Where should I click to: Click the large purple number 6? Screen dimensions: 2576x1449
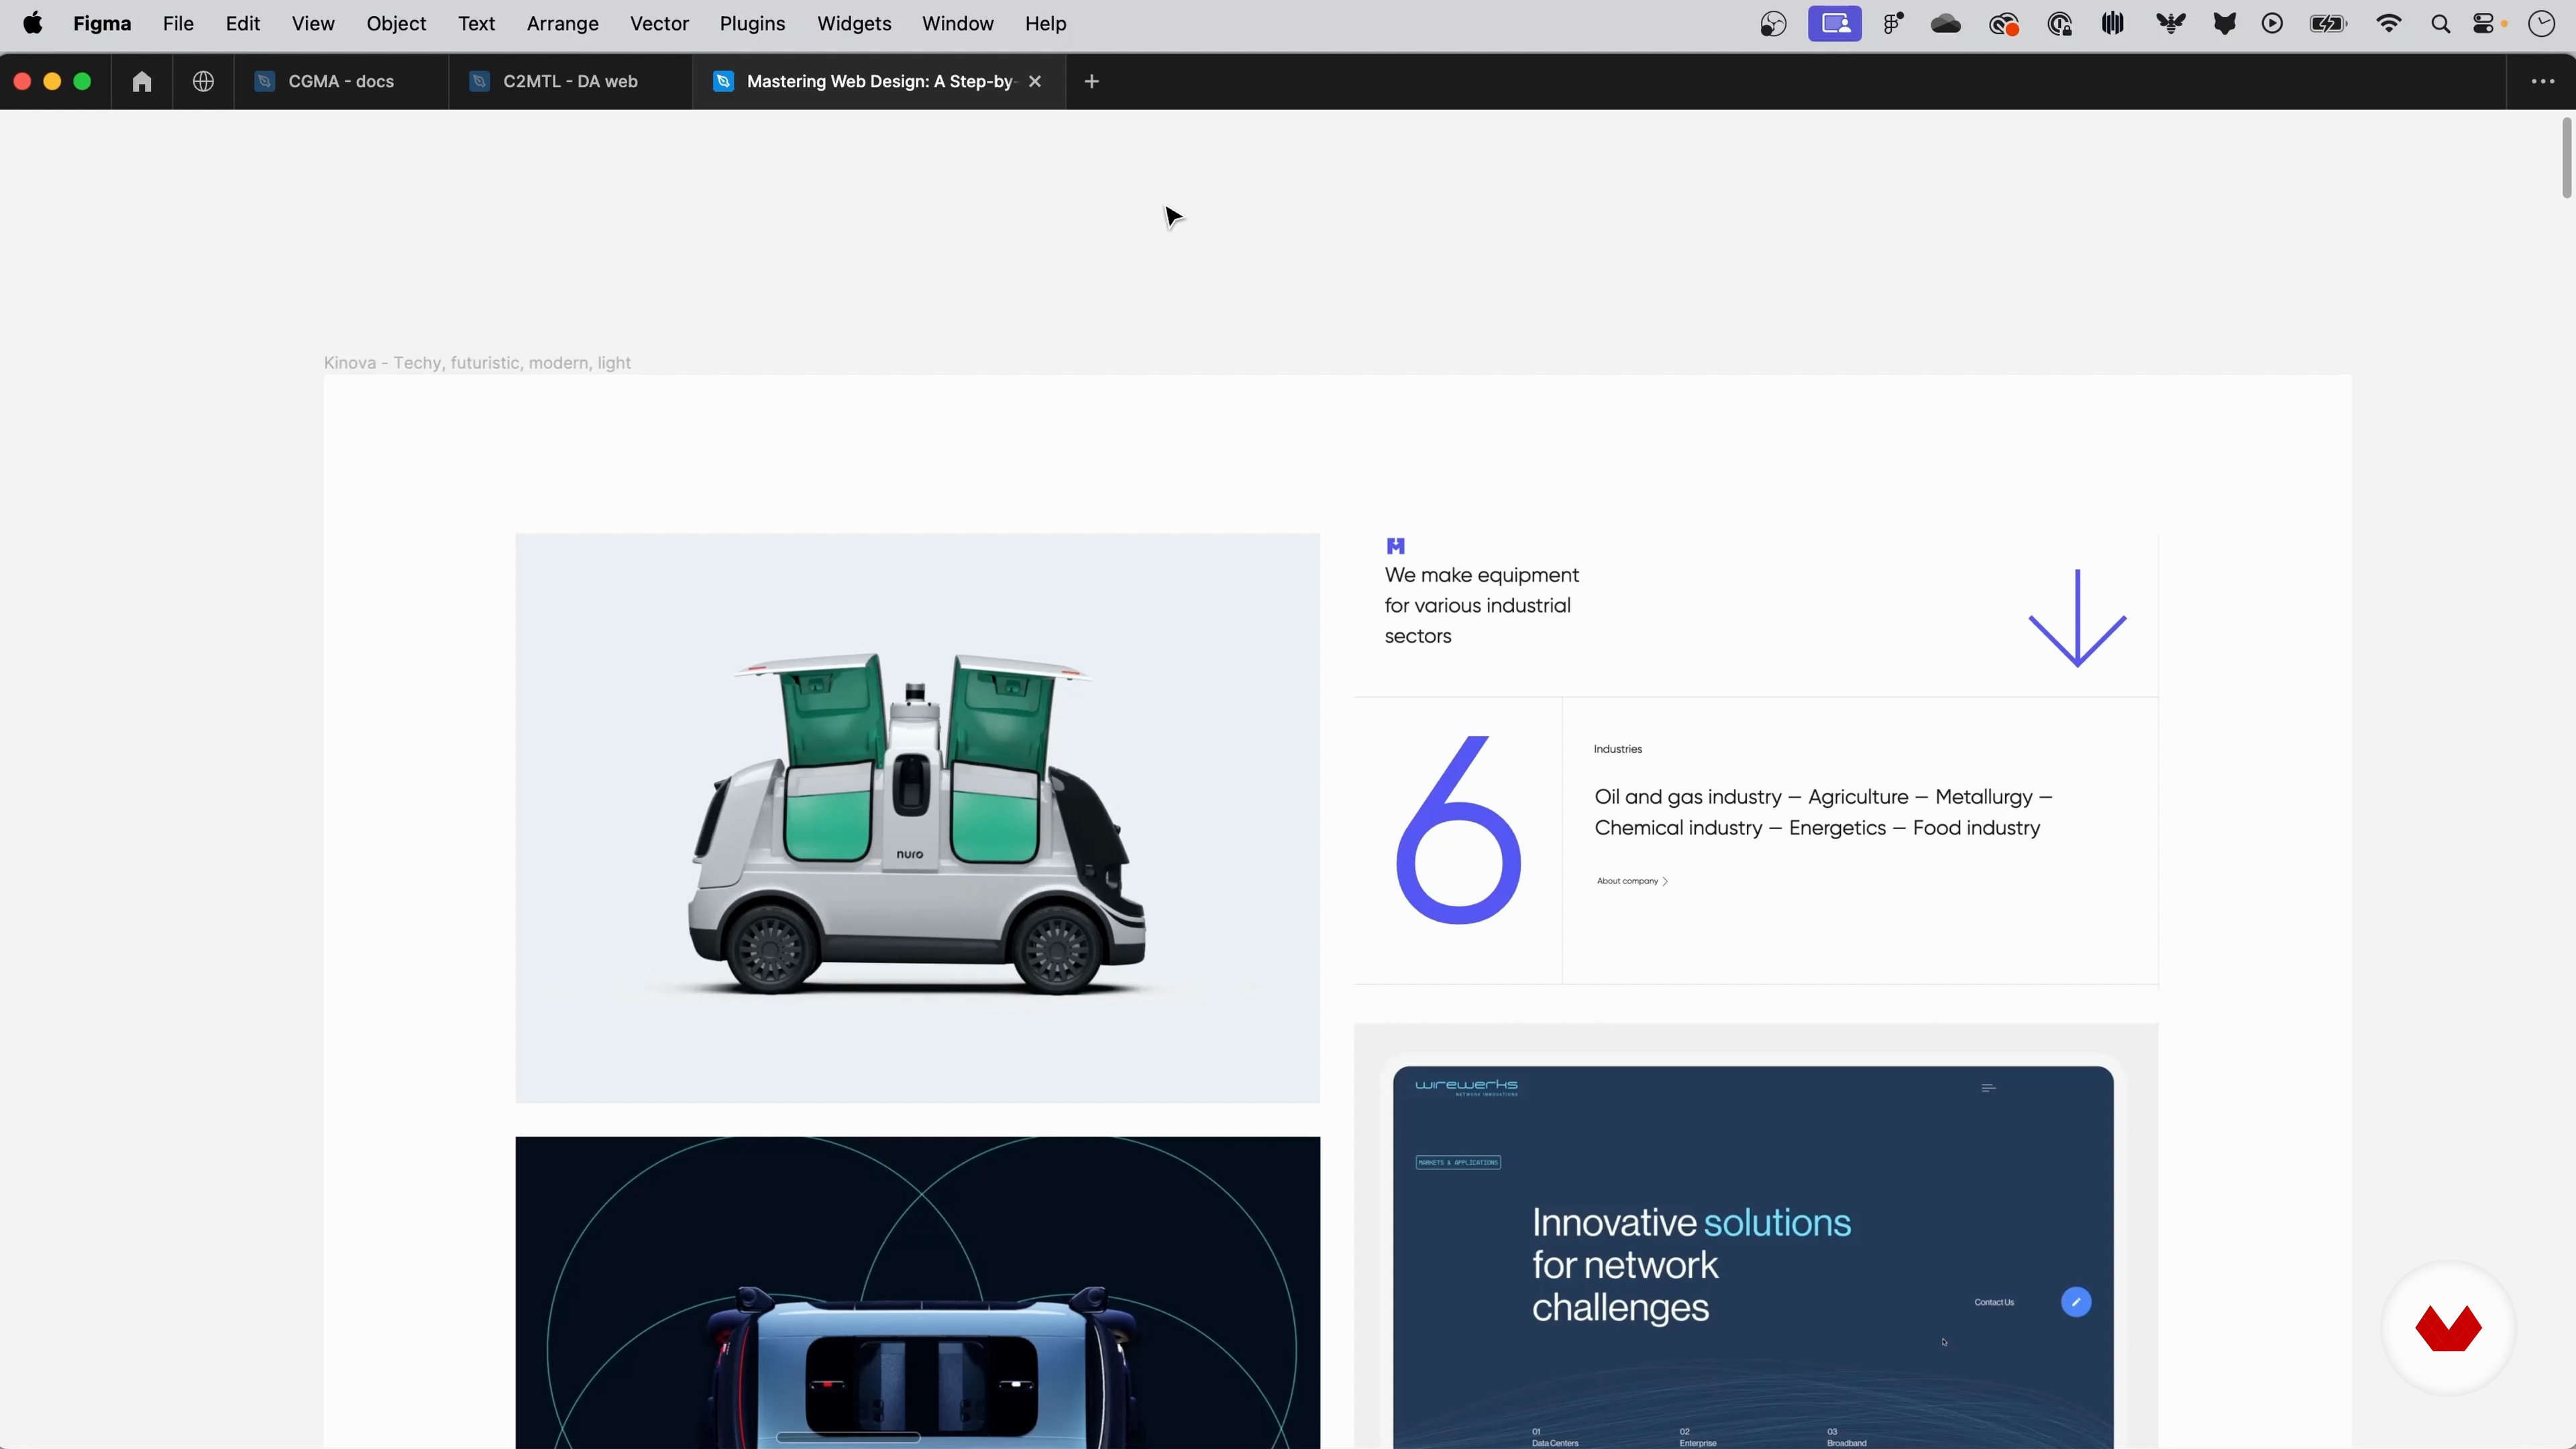click(x=1457, y=829)
